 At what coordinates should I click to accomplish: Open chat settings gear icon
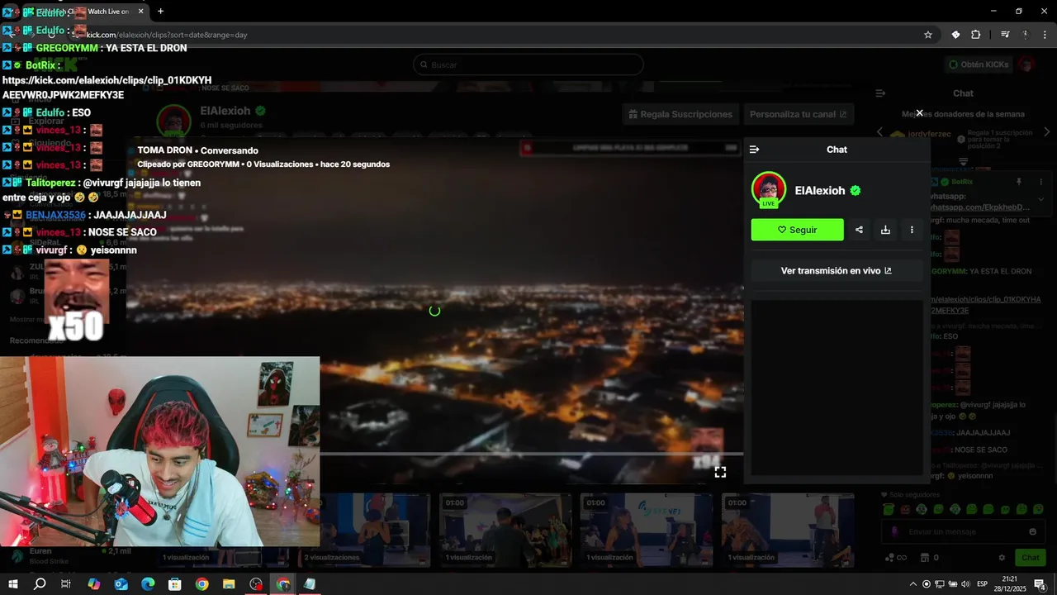pos(1002,558)
